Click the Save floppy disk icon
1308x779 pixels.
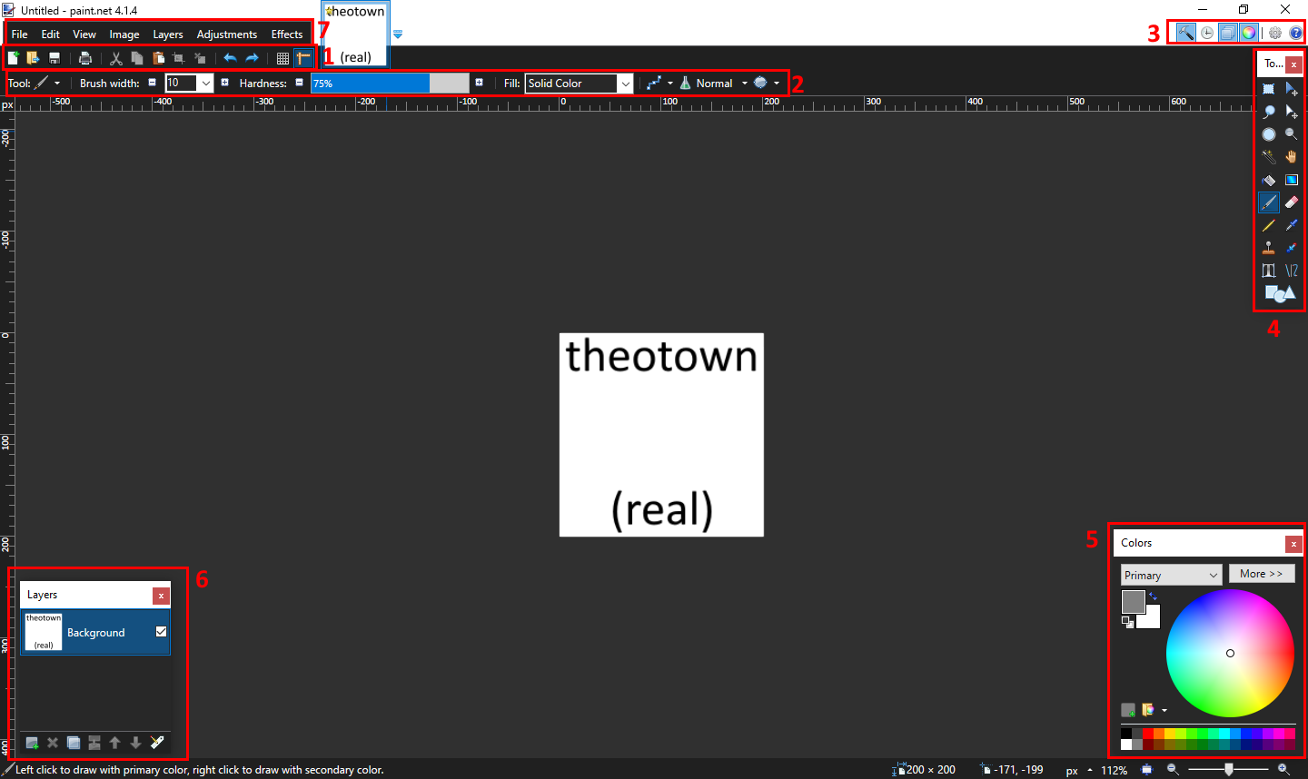(54, 58)
